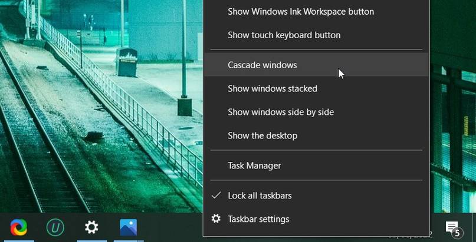Image resolution: width=476 pixels, height=242 pixels.
Task: Open the multicolor swirl app on taskbar
Action: point(19,227)
